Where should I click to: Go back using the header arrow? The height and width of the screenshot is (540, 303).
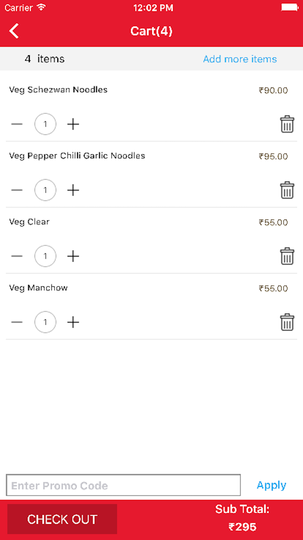[x=14, y=31]
